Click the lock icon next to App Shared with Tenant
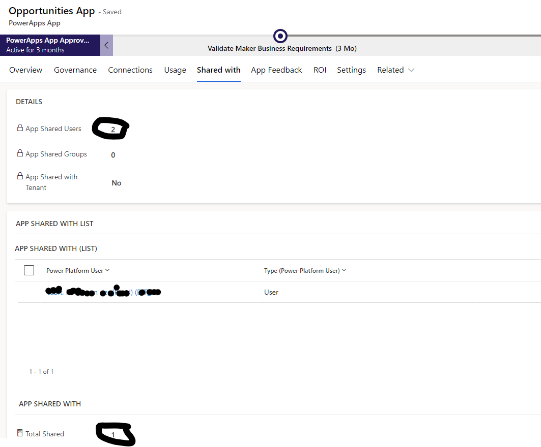This screenshot has height=447, width=541. tap(21, 176)
